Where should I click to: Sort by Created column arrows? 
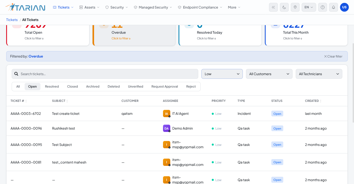click(321, 101)
